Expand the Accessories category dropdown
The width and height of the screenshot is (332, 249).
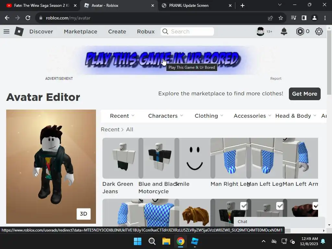(252, 116)
